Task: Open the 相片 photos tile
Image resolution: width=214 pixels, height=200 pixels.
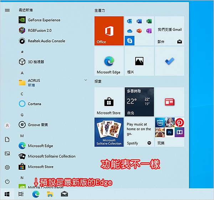Action: (139, 61)
